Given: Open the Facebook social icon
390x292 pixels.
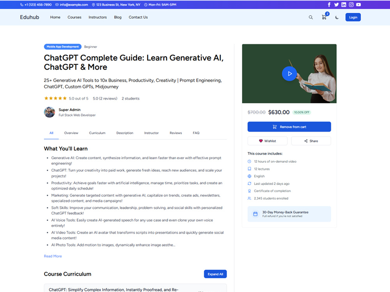Looking at the screenshot, I should click(x=329, y=4).
